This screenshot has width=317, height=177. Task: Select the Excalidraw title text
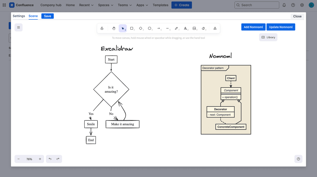point(117,49)
